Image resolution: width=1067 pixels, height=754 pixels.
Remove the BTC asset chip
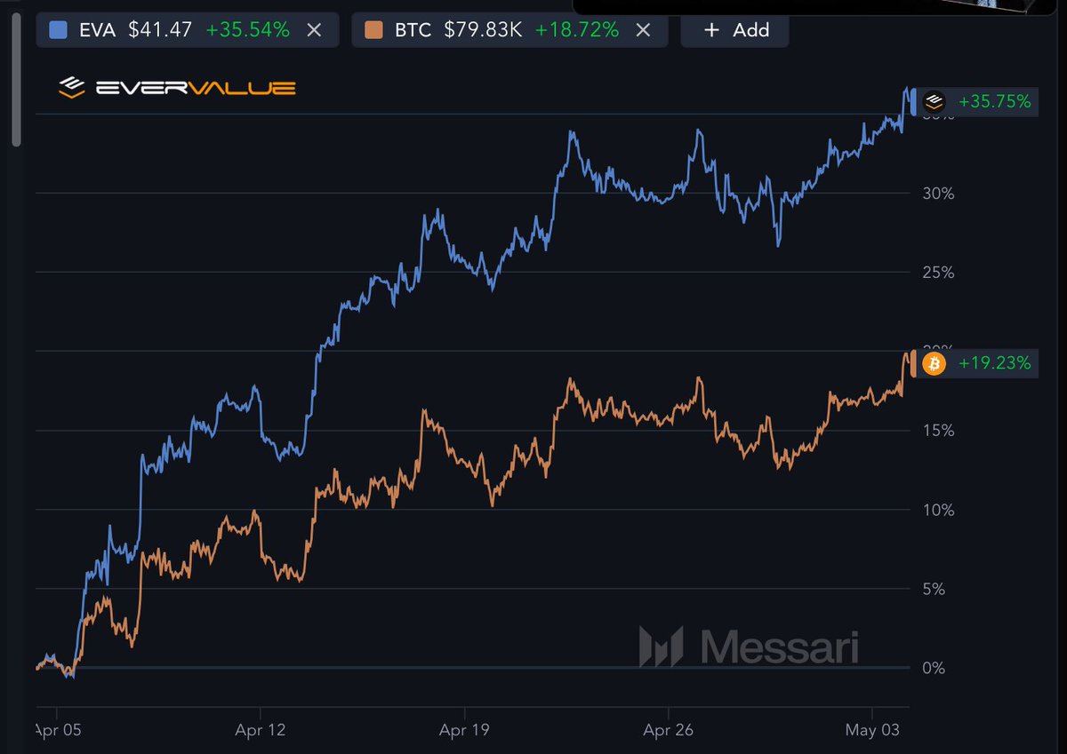tap(644, 29)
